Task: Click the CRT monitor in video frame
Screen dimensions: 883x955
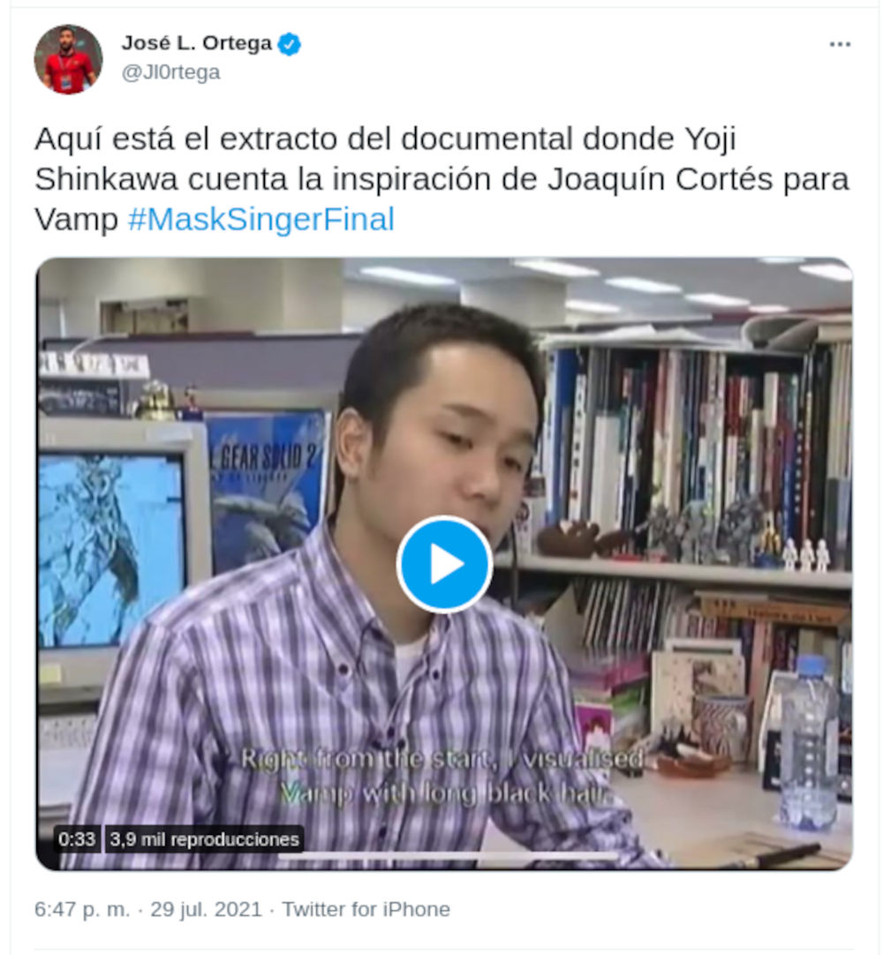Action: tap(122, 560)
